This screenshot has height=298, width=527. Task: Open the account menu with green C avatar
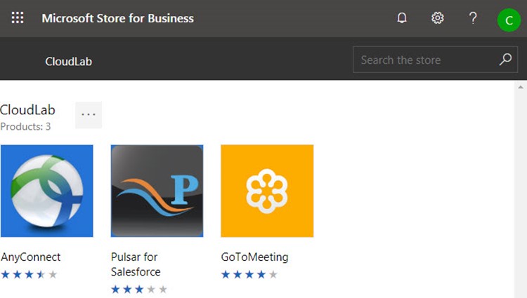508,20
